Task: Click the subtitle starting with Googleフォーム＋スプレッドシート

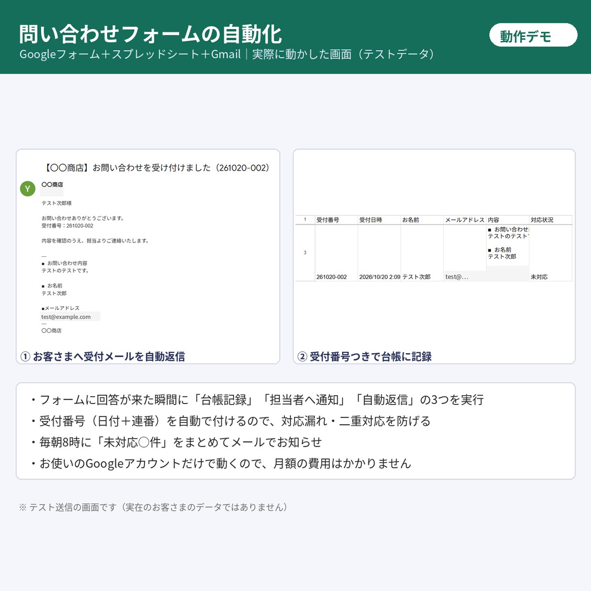Action: (x=227, y=54)
